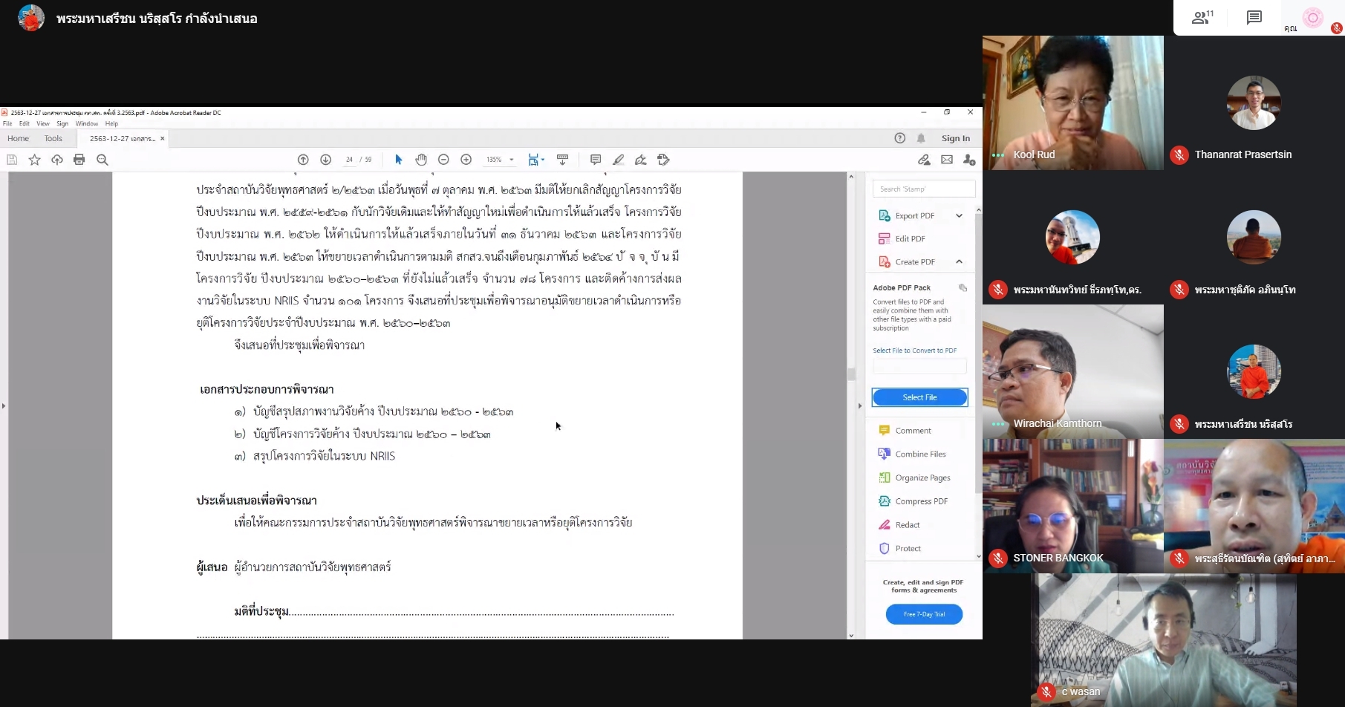The height and width of the screenshot is (707, 1345).
Task: Click the zoom in plus icon
Action: (x=466, y=160)
